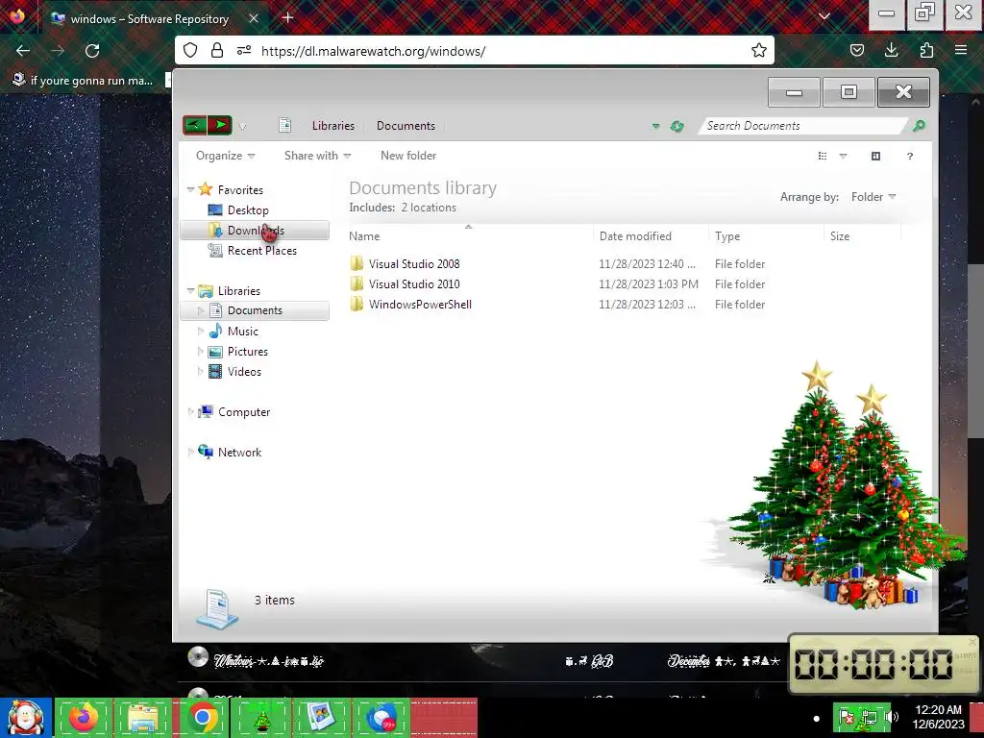
Task: Click the 2 locations link
Action: (x=429, y=208)
